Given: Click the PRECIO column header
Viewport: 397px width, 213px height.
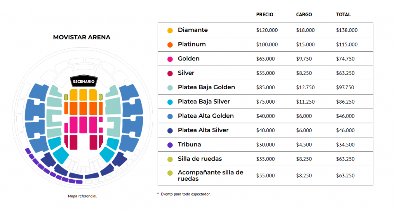Looking at the screenshot, I should coord(264,15).
